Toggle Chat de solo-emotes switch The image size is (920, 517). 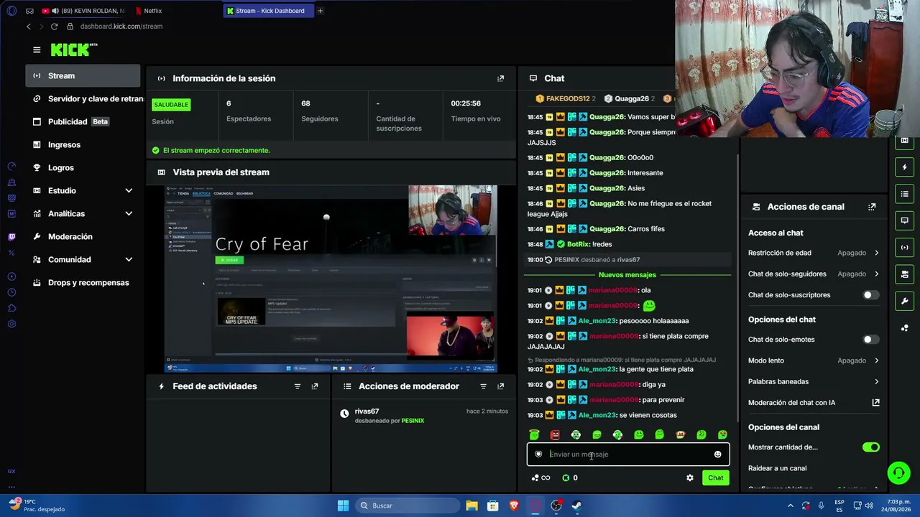(x=870, y=340)
